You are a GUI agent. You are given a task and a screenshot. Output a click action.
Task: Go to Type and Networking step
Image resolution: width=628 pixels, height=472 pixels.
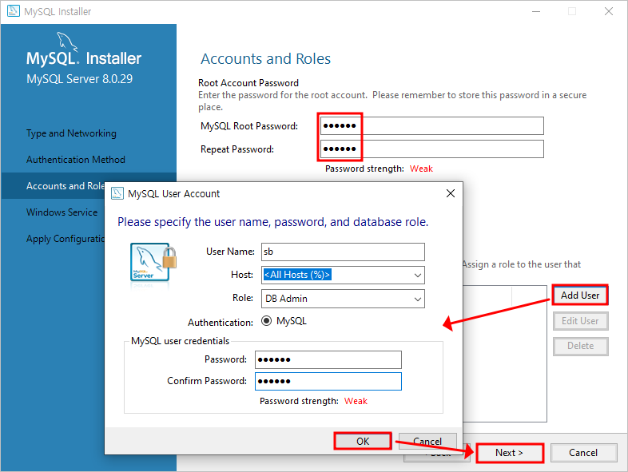(x=71, y=133)
